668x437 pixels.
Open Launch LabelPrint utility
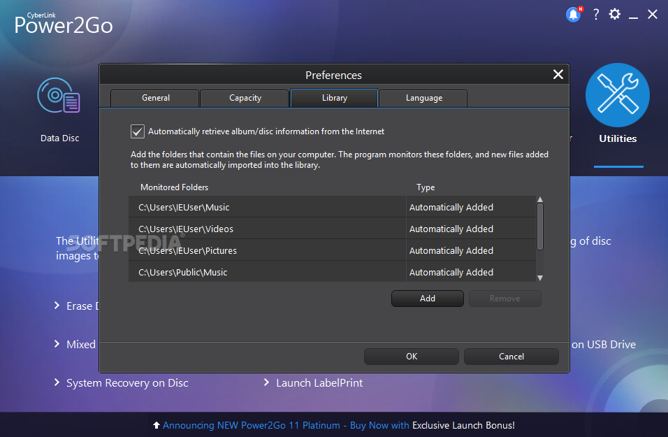click(x=319, y=383)
